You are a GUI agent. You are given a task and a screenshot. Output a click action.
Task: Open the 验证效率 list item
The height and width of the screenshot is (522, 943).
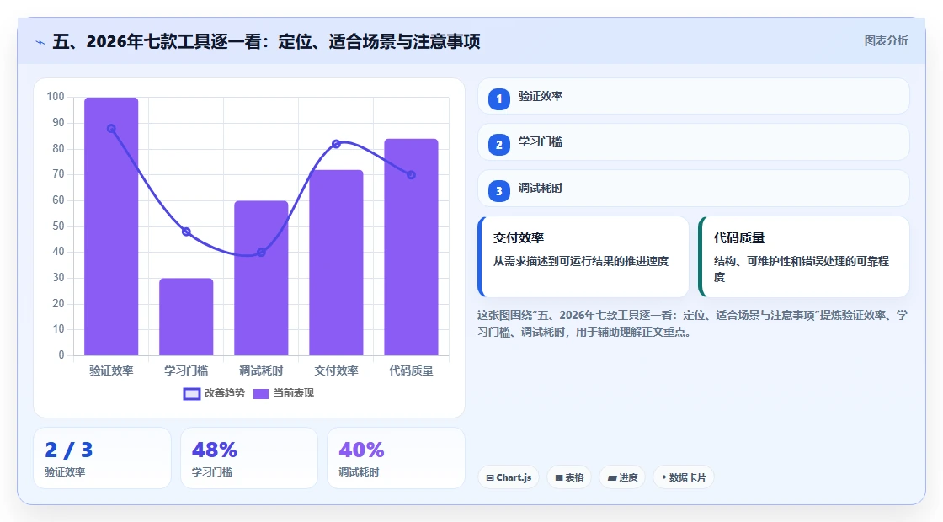(694, 96)
